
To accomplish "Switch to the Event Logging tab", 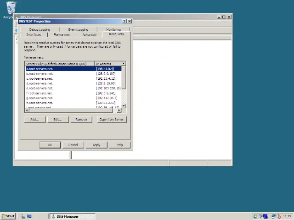I will click(78, 29).
